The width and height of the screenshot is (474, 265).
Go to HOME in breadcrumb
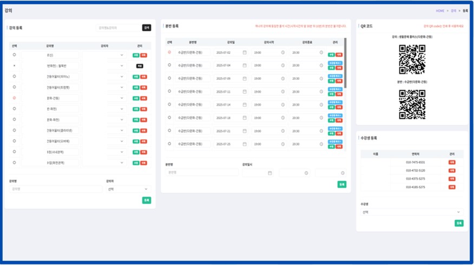click(440, 11)
